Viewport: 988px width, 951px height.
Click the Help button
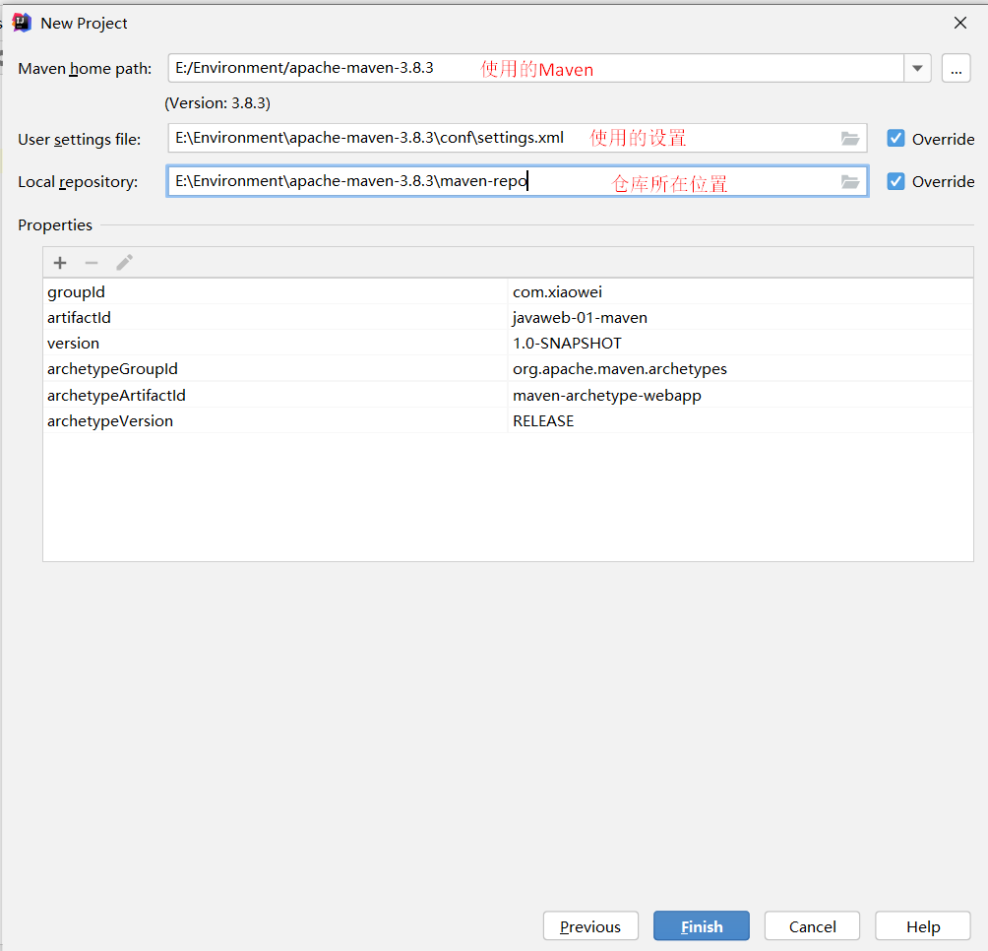(923, 925)
